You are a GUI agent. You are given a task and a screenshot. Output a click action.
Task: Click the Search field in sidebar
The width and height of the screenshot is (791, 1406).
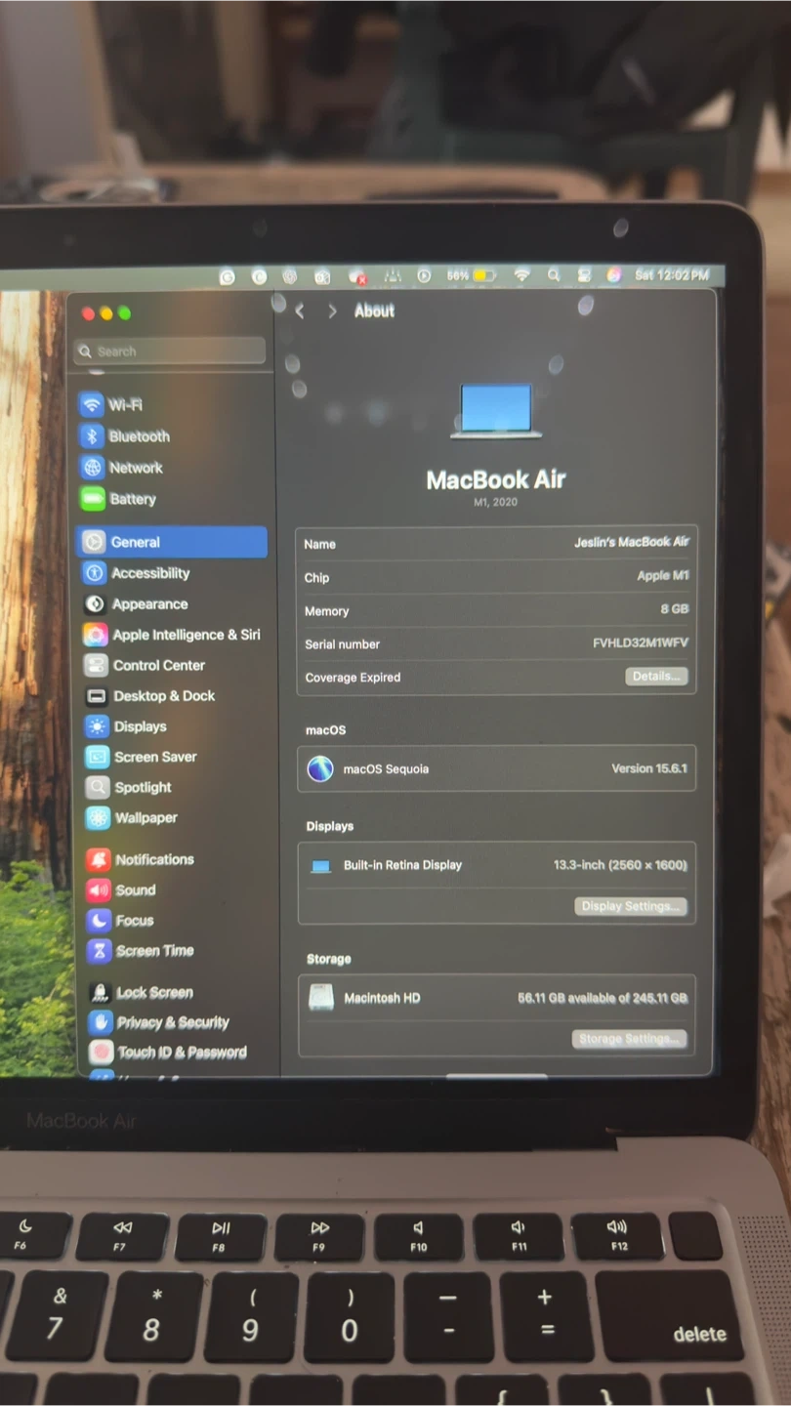(171, 351)
